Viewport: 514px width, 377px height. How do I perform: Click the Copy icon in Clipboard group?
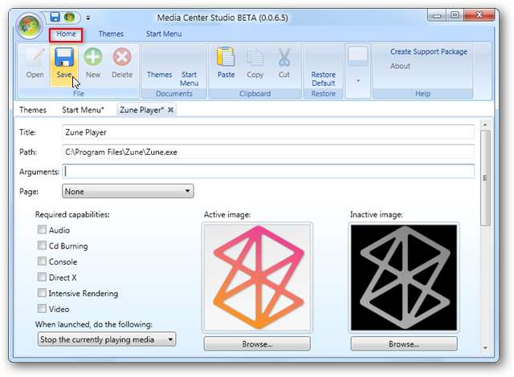click(x=255, y=60)
